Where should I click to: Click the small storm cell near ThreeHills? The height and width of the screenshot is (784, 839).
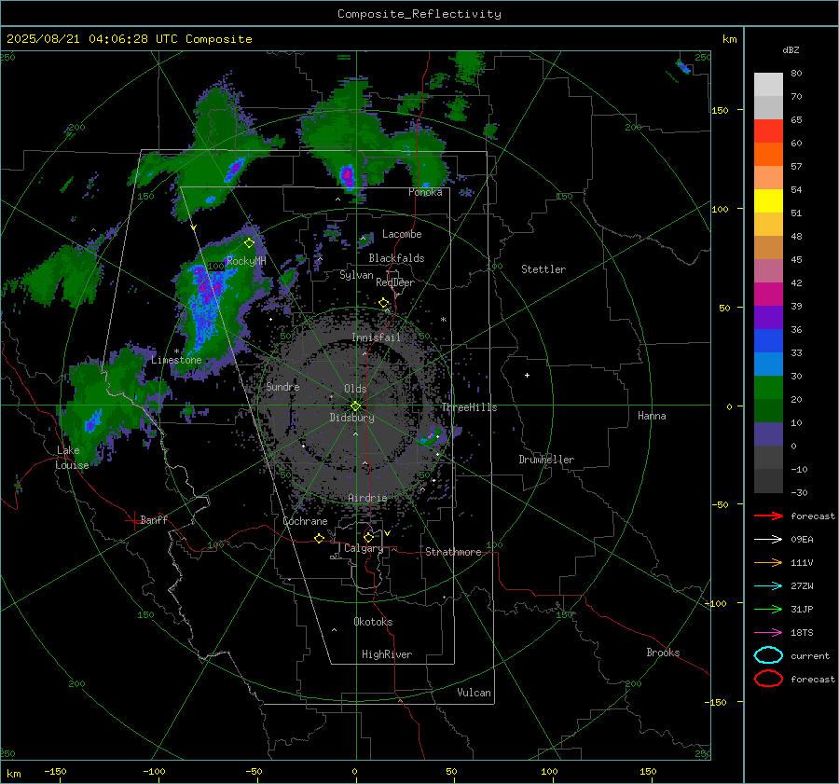coord(433,436)
